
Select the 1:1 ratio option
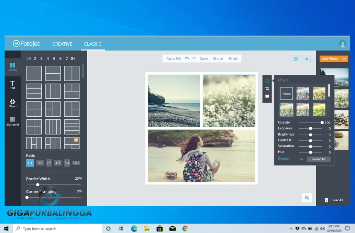point(30,163)
